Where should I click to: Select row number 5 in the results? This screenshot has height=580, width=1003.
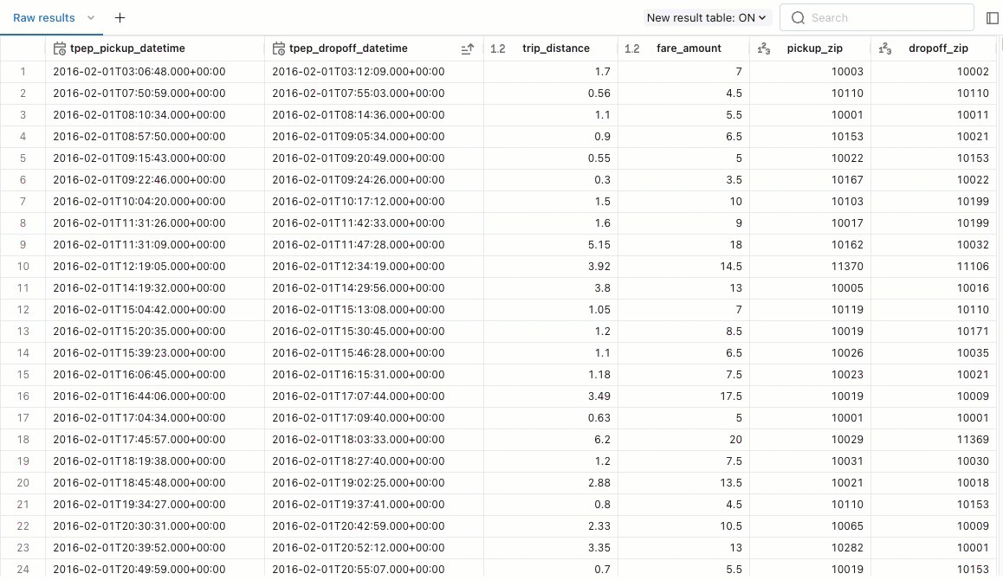[23, 158]
